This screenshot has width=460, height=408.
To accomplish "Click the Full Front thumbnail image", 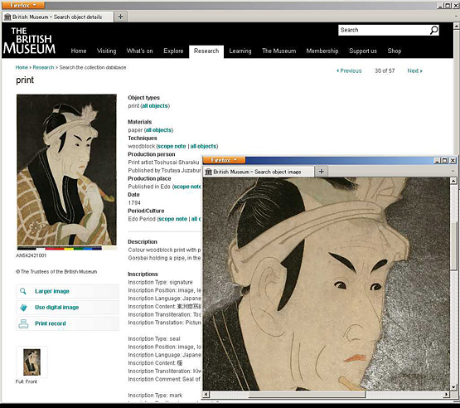I will (31, 362).
